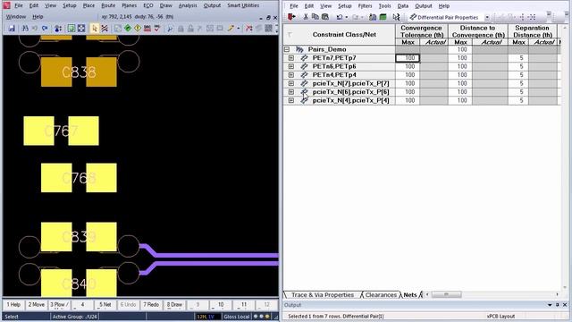Click the cross-probe cursor icon
The height and width of the screenshot is (322, 572).
tap(396, 17)
